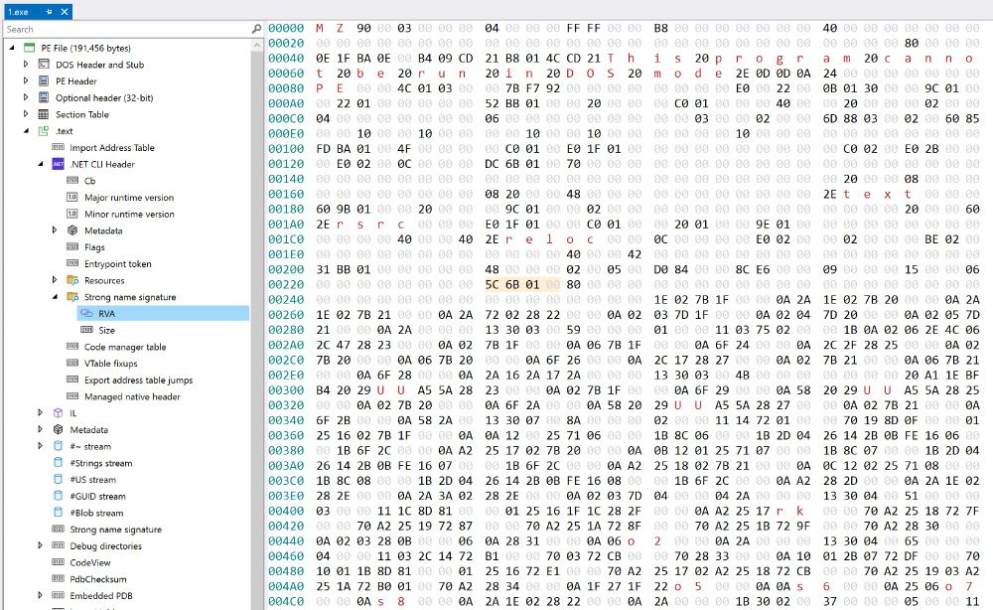Click the Major runtime version icon
This screenshot has width=993, height=610.
click(x=72, y=197)
